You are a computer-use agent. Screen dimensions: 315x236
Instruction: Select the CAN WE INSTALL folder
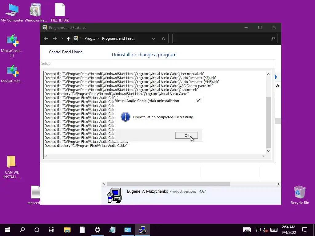[12, 167]
